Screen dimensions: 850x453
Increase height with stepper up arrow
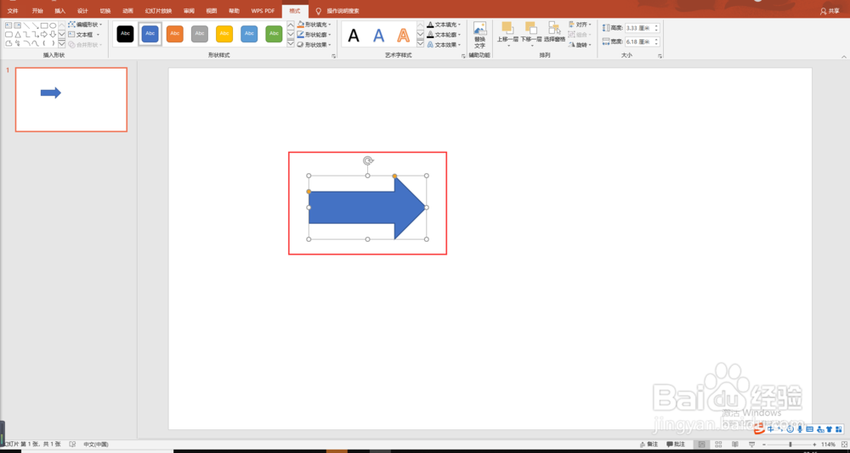point(657,25)
